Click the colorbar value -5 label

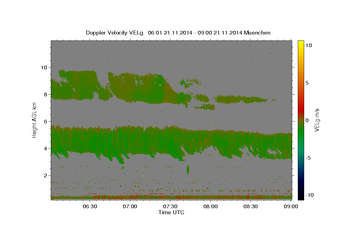click(x=308, y=158)
